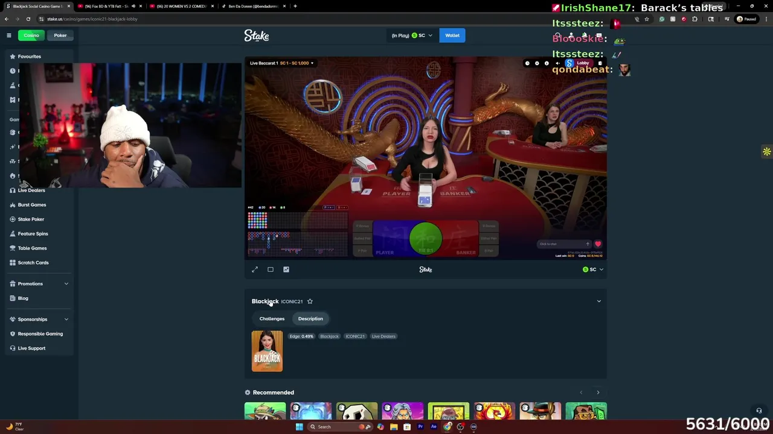Switch to the Ben Da Donnn browser tab
This screenshot has width=773, height=434.
pyautogui.click(x=252, y=6)
